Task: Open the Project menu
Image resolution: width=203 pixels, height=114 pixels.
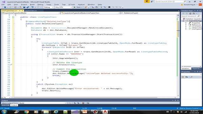Action: [x=24, y=4]
